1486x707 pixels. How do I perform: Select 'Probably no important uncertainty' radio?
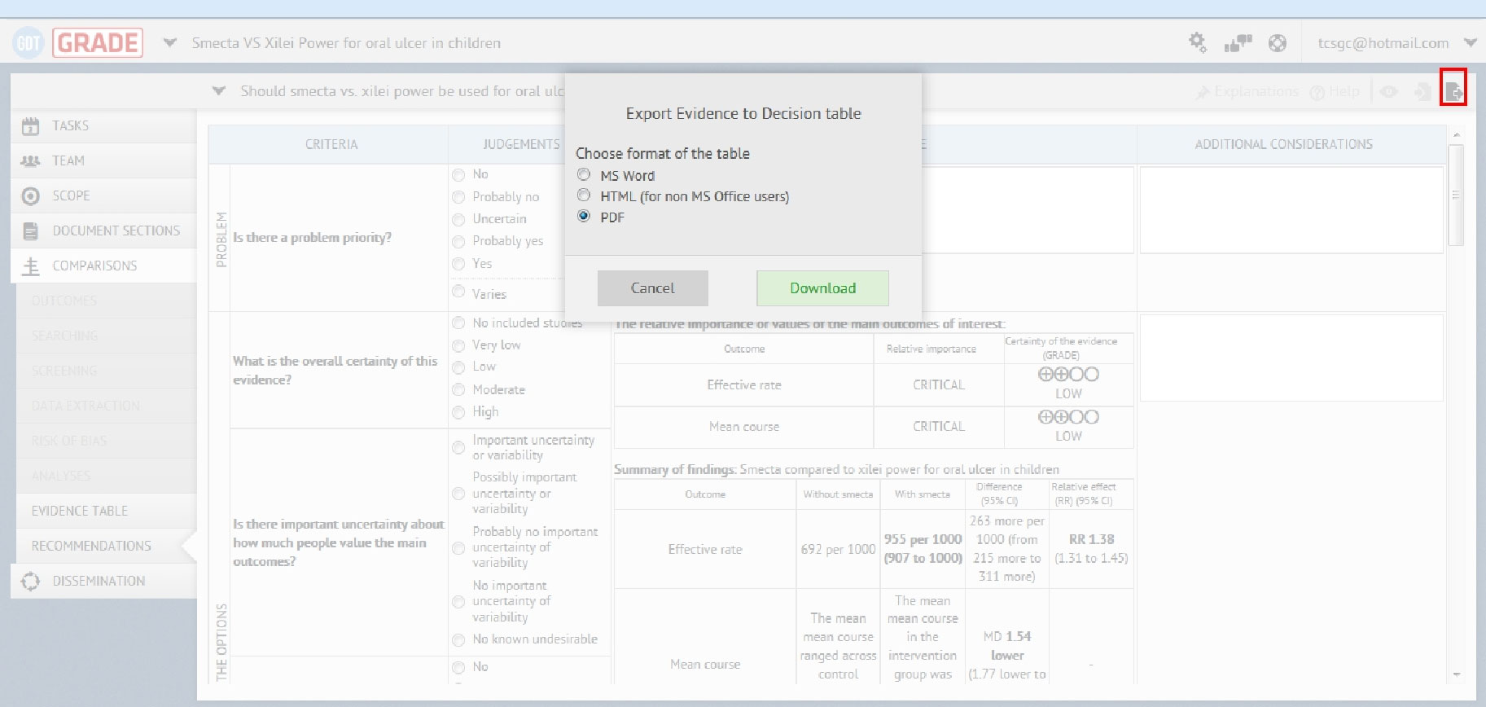[x=458, y=548]
